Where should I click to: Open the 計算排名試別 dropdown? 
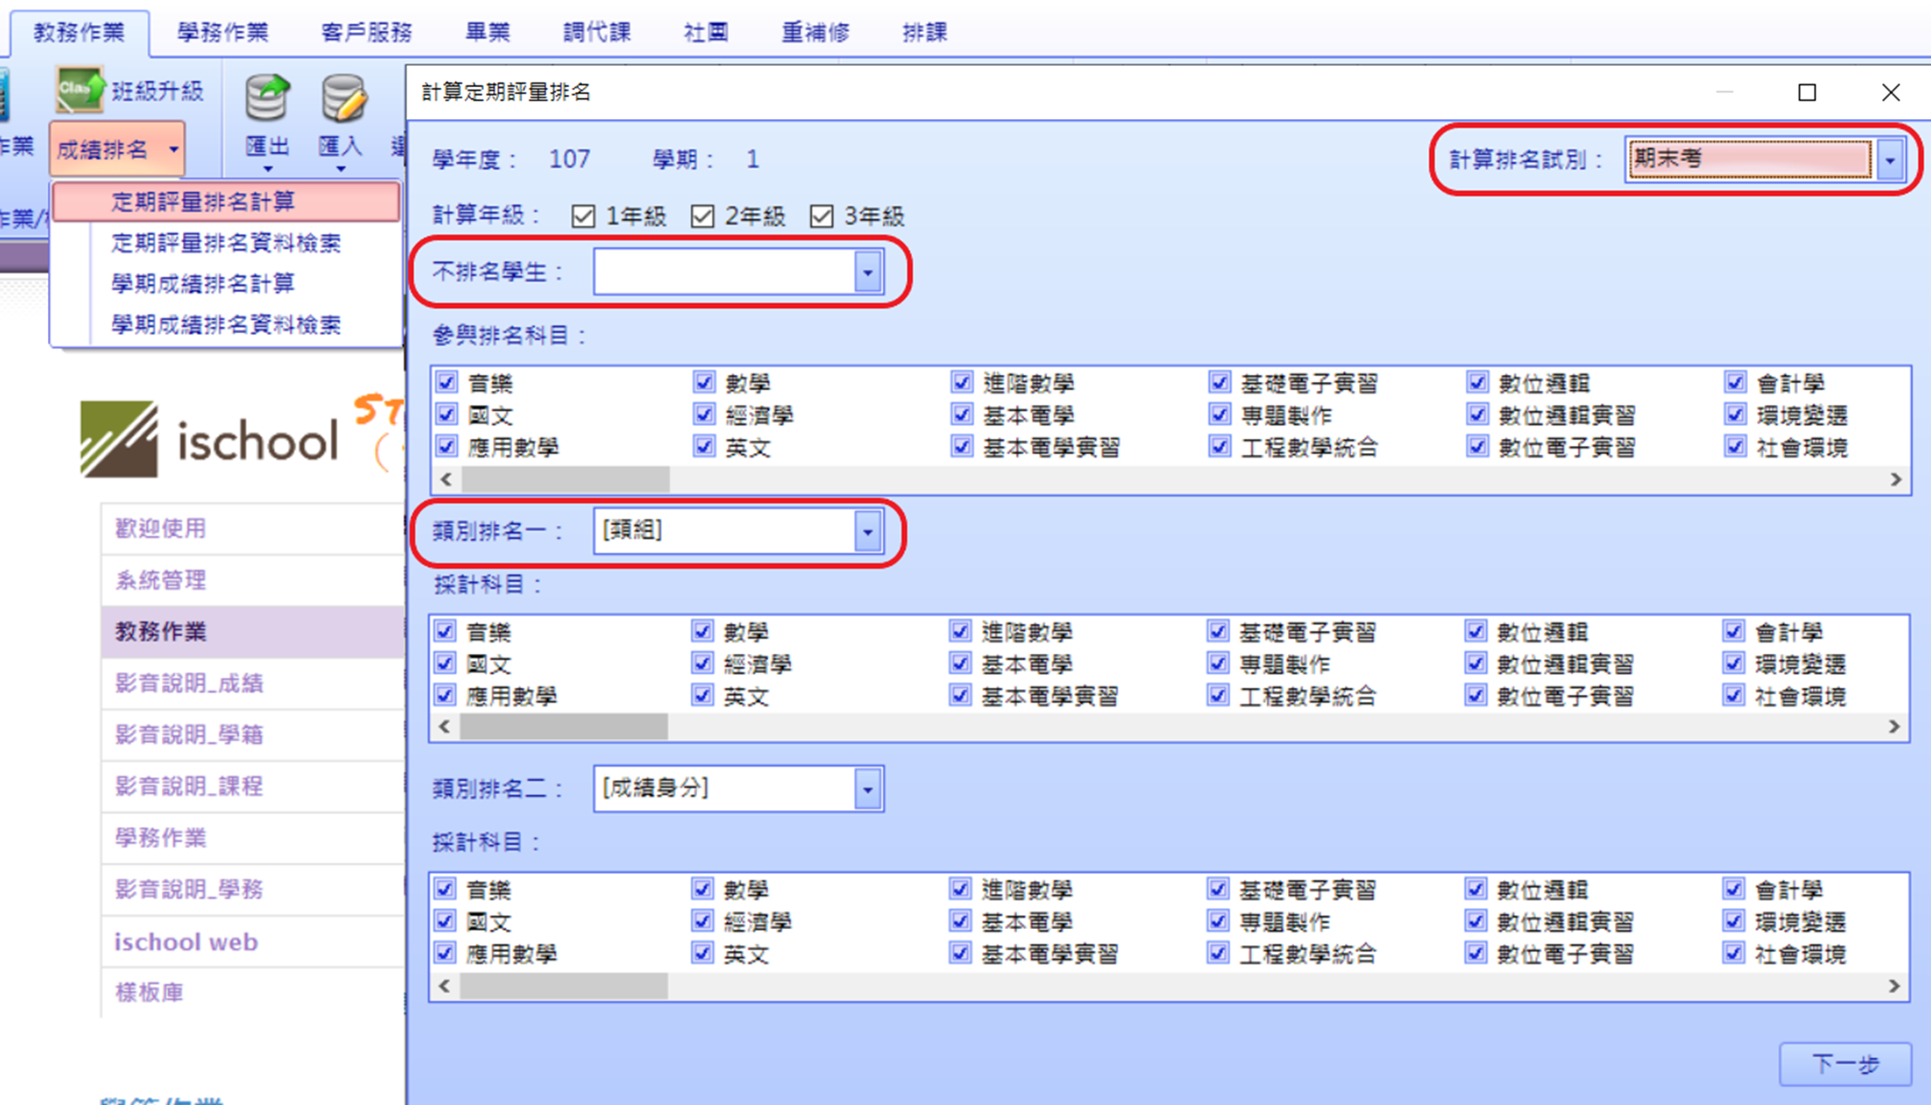(1889, 160)
